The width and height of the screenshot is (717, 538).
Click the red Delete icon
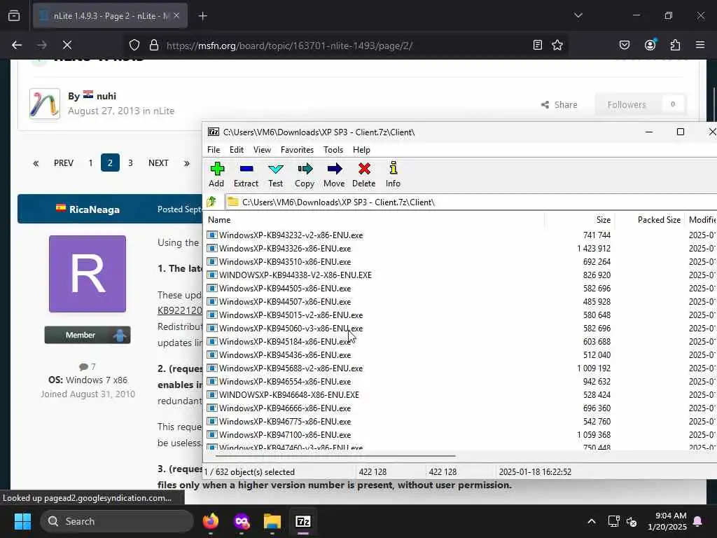(x=364, y=174)
